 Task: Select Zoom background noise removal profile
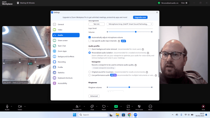89,49
